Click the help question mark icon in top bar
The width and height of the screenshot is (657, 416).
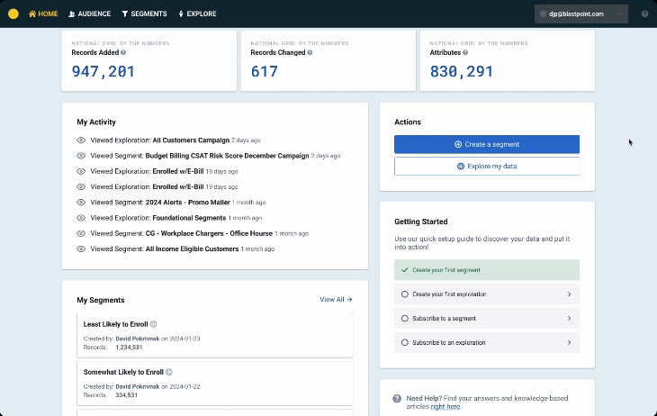[x=644, y=14]
